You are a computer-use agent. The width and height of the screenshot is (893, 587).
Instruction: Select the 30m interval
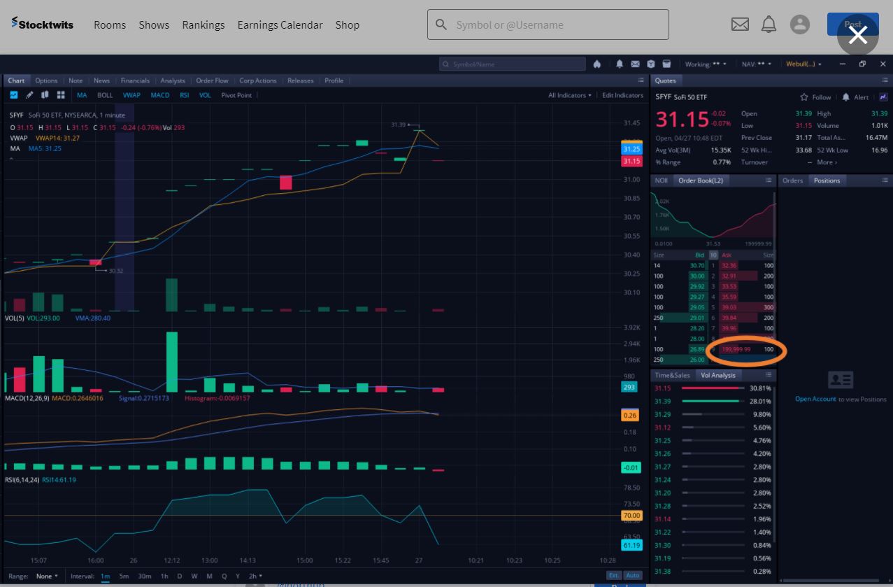point(144,576)
